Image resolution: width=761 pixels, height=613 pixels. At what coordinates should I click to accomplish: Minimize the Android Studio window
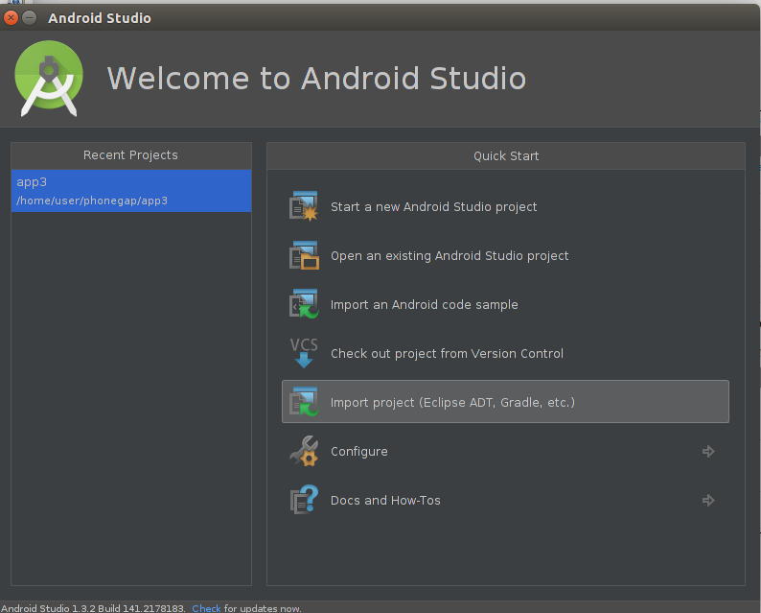tap(30, 17)
